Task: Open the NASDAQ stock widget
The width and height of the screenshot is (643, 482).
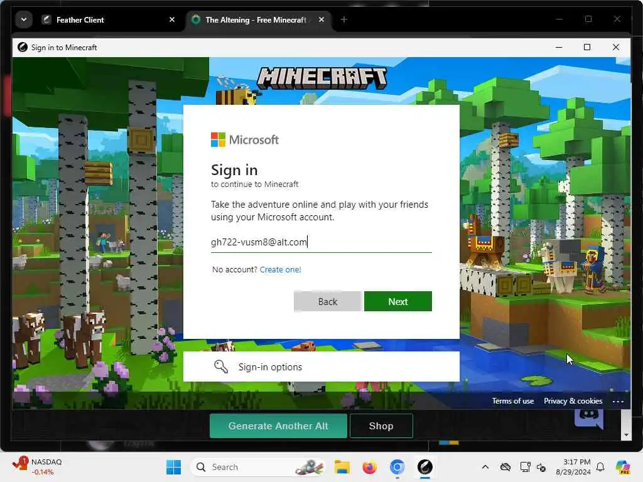Action: click(x=37, y=467)
